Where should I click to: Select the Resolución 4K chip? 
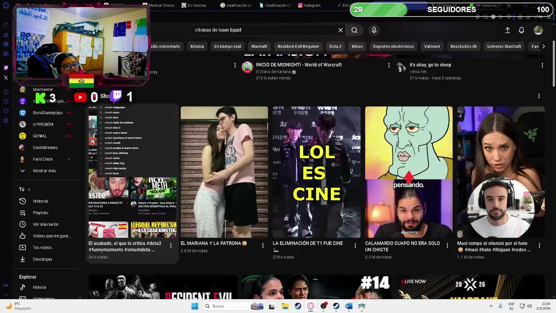pos(463,47)
